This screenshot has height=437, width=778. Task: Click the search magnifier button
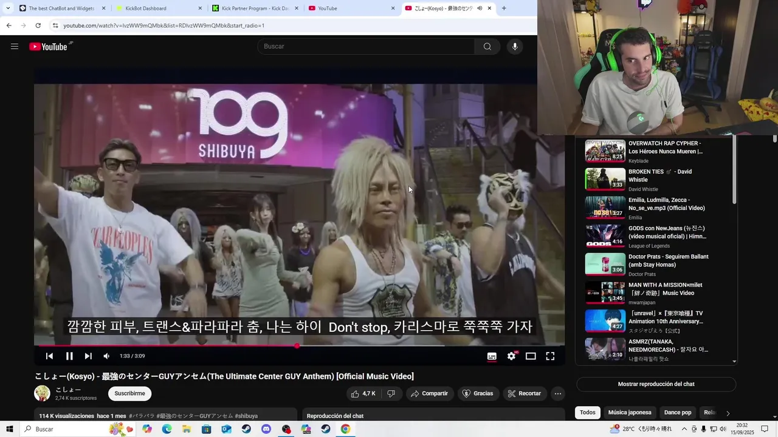[x=487, y=47]
